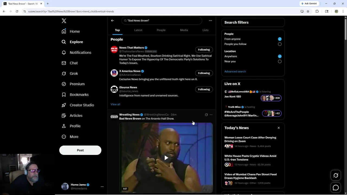Open Bookmarks in sidebar
This screenshot has height=195, width=347.
click(75, 95)
